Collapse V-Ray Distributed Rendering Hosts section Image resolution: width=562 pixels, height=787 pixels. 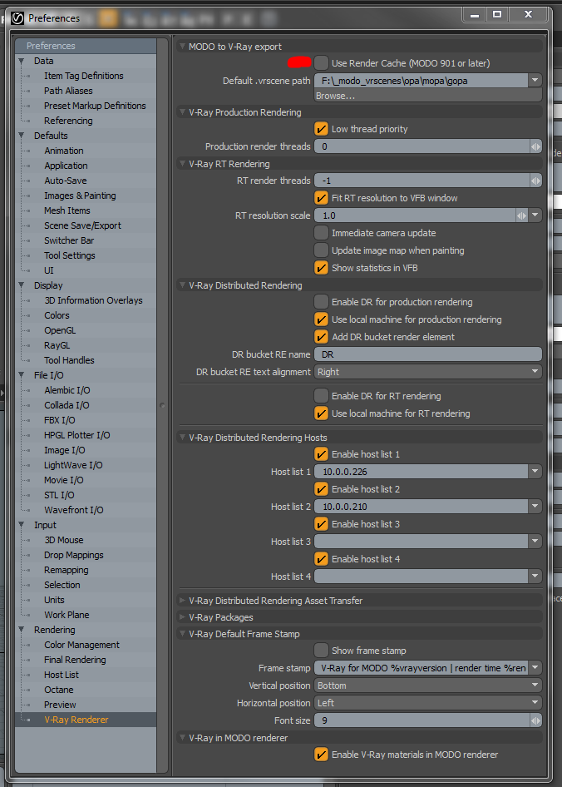[182, 438]
